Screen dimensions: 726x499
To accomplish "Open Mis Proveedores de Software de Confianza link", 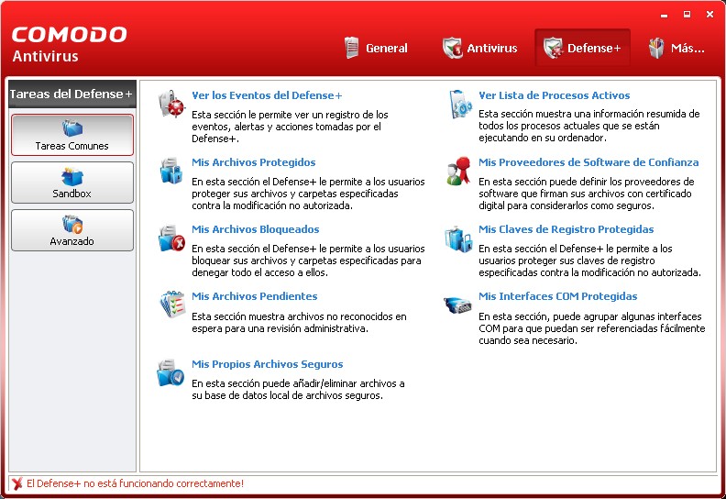I will pyautogui.click(x=588, y=162).
